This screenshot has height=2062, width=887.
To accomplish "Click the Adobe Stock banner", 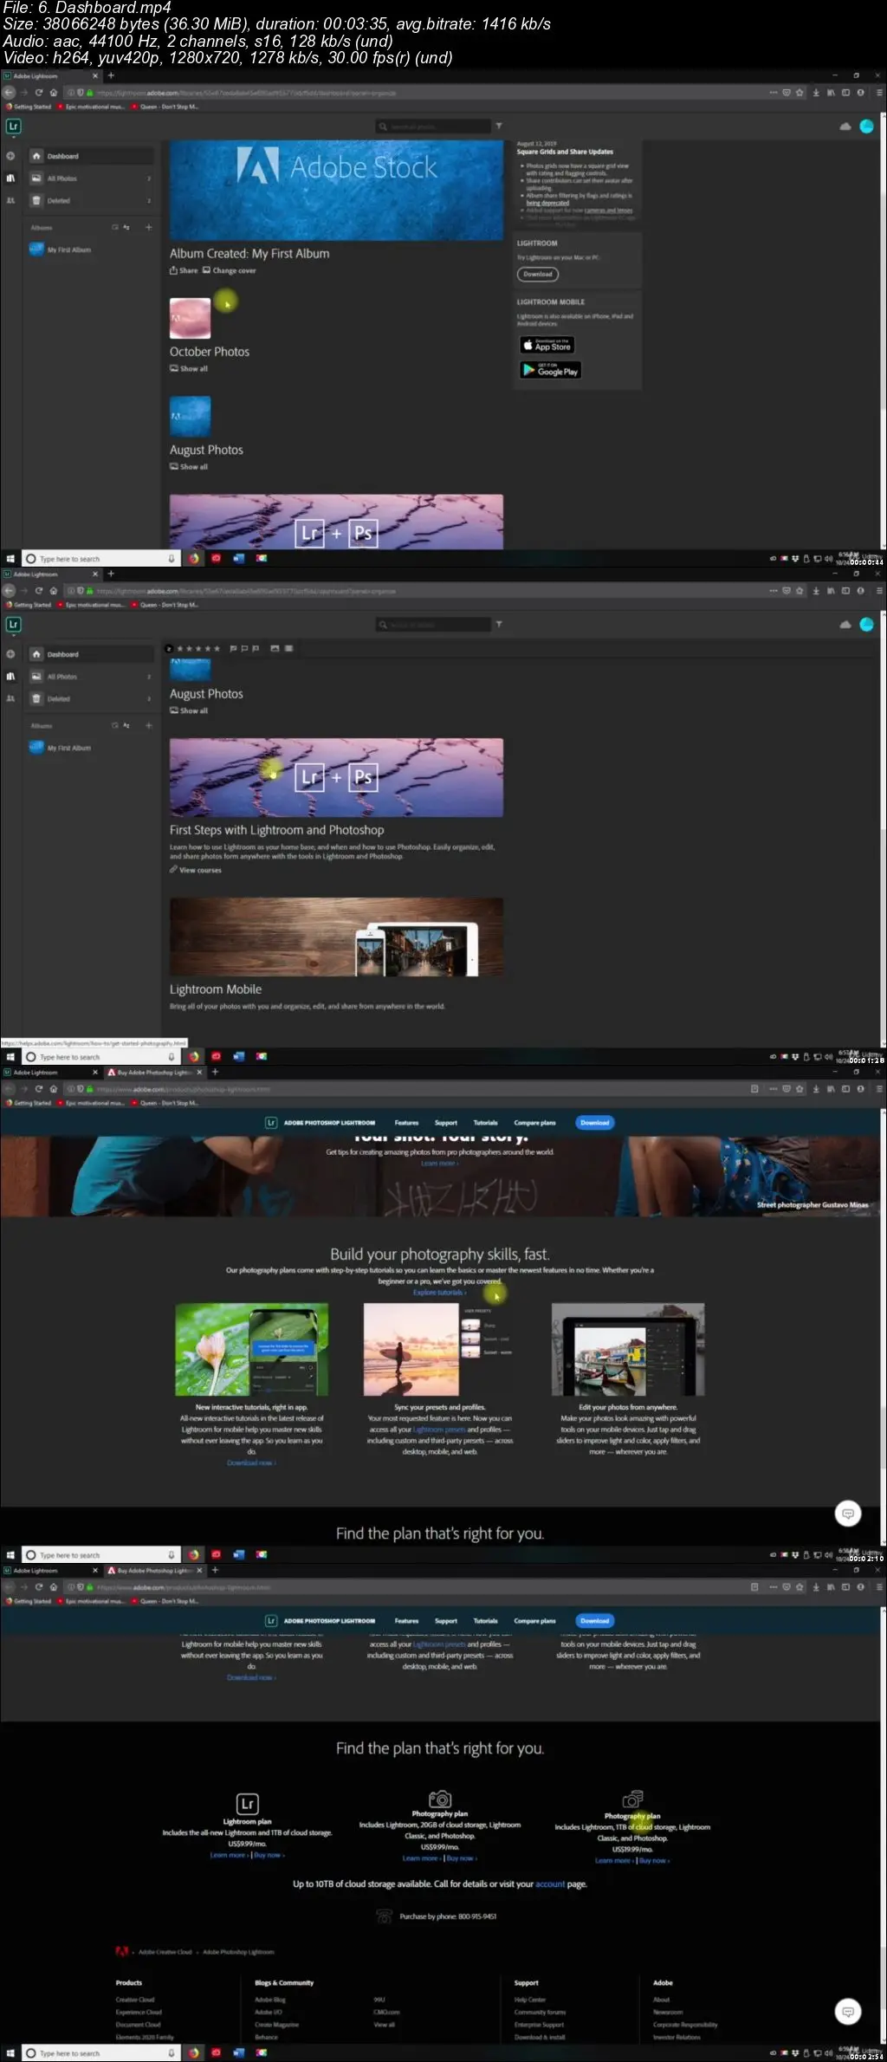I will (x=336, y=191).
